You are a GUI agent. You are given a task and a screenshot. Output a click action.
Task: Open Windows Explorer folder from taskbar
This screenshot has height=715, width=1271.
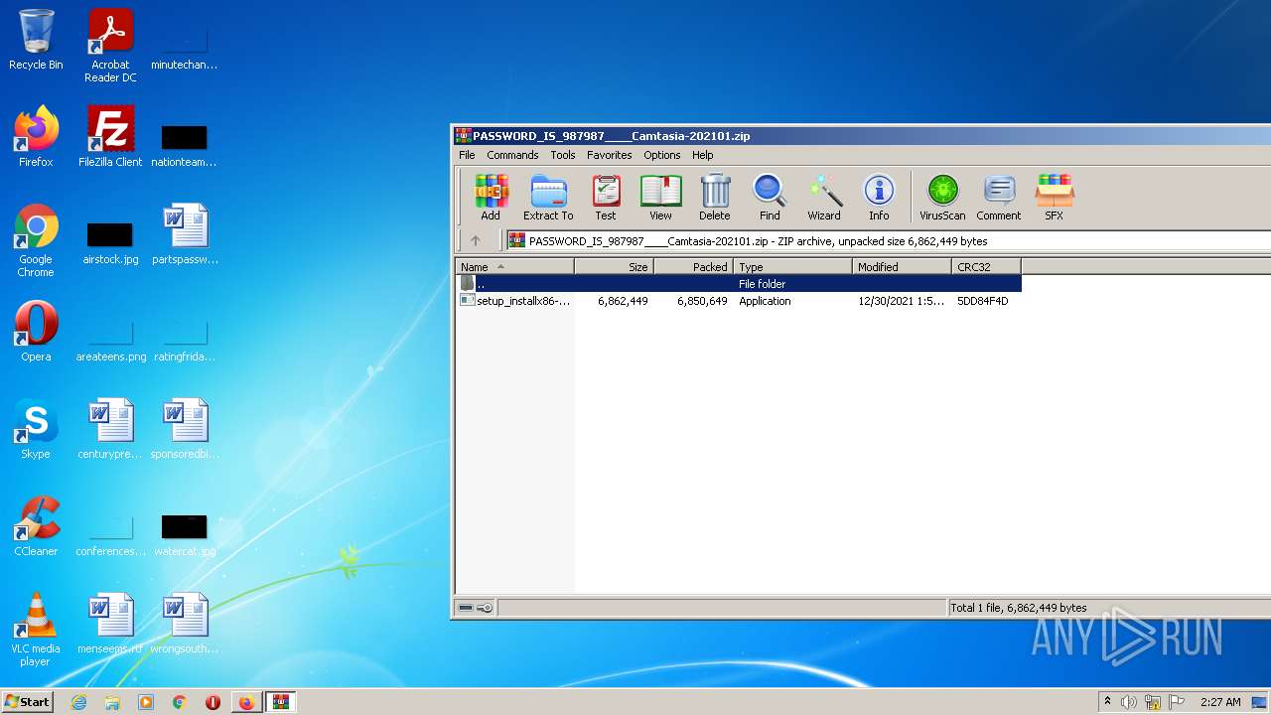112,702
